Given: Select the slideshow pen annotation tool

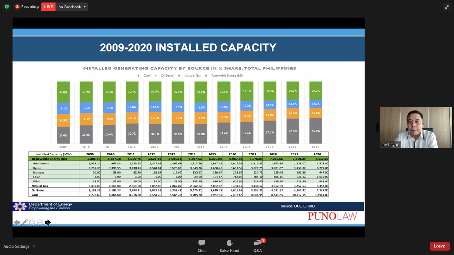Looking at the screenshot, I should (x=24, y=222).
